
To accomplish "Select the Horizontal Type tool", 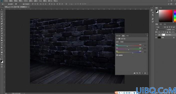I will pos(2,45).
